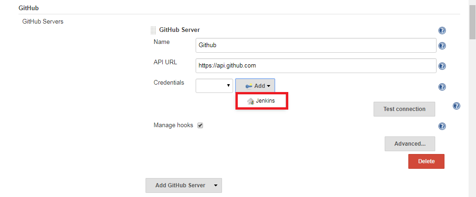Open the Add credentials dropdown button
476x197 pixels.
pos(255,86)
